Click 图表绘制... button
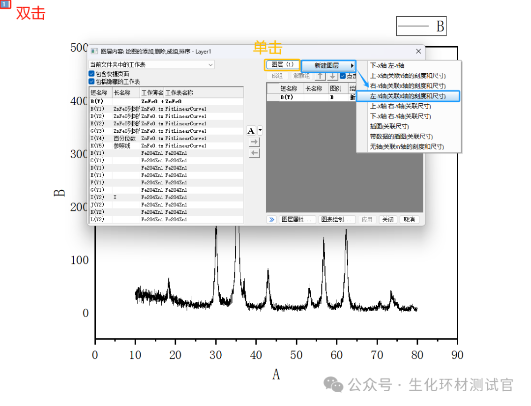 (x=337, y=219)
